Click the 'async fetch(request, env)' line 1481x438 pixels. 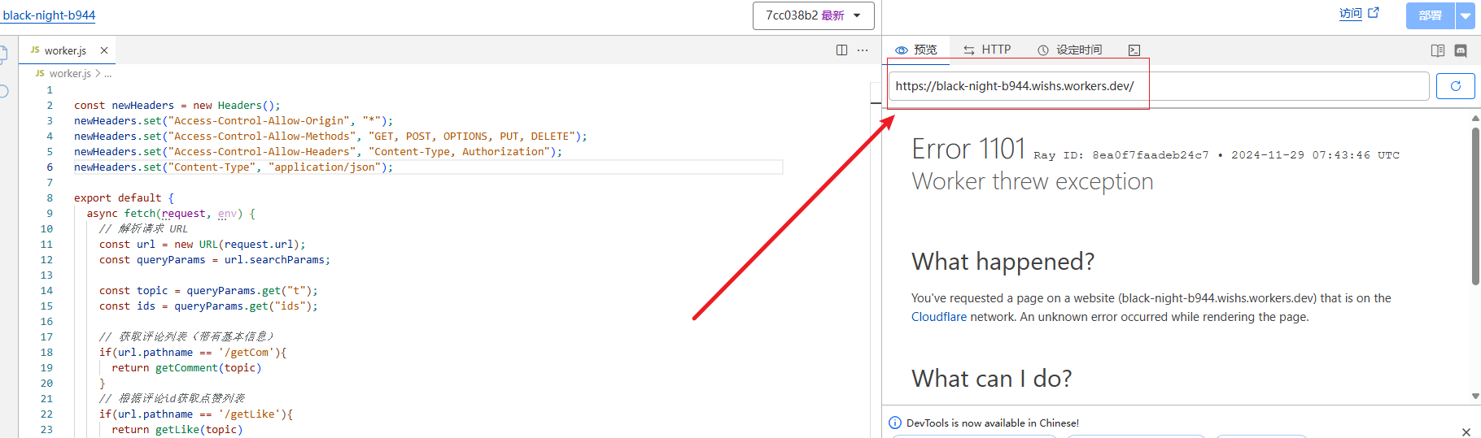click(x=171, y=214)
